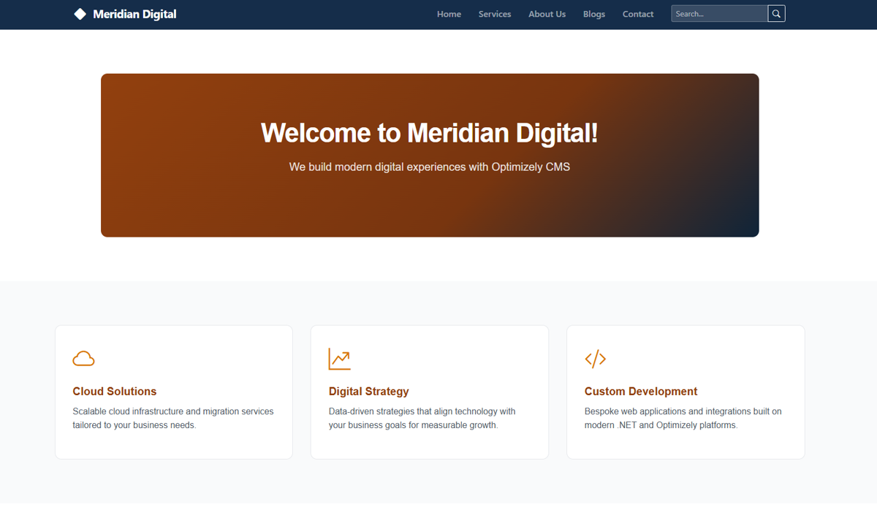877x507 pixels.
Task: Focus the Search text field
Action: point(719,14)
